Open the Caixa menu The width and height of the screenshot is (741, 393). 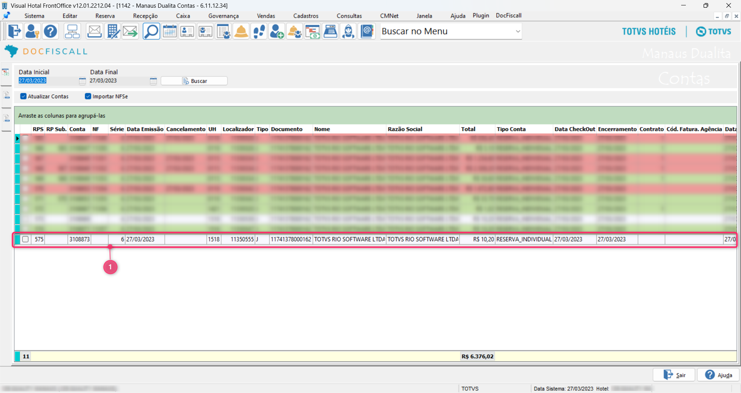pos(183,16)
